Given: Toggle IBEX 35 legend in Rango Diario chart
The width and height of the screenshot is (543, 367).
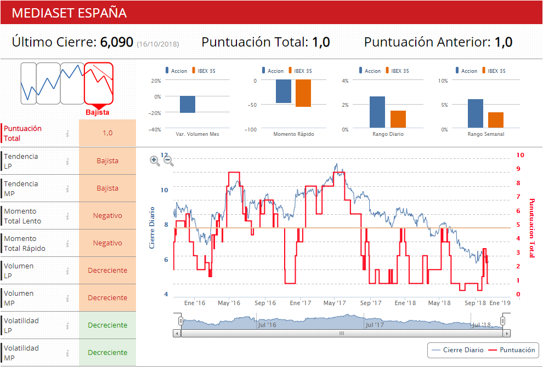Looking at the screenshot, I should (397, 71).
